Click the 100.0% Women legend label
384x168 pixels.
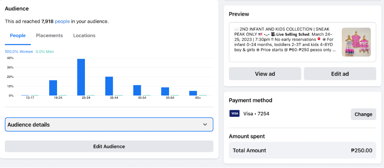tap(19, 52)
